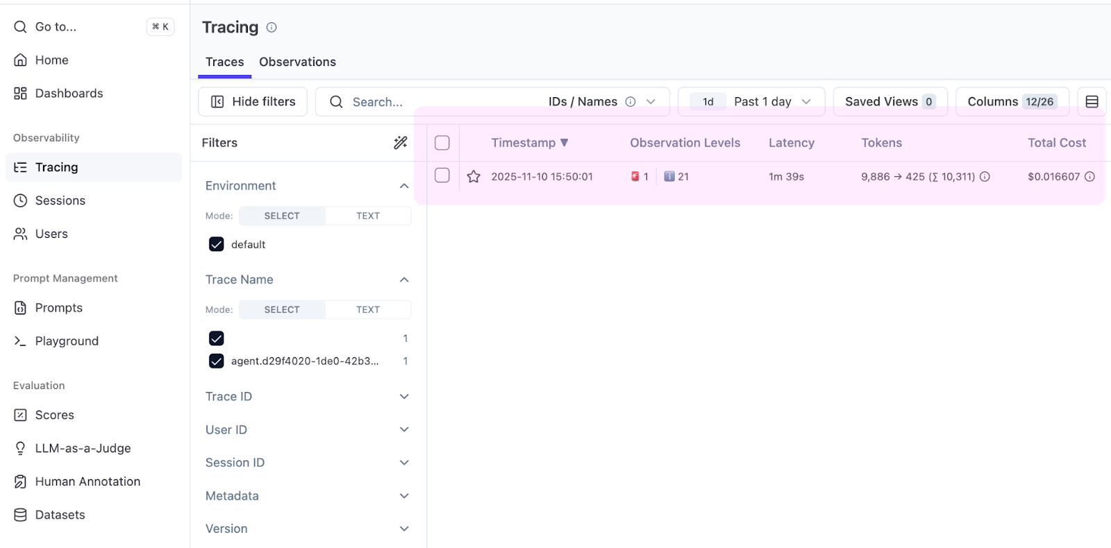The width and height of the screenshot is (1111, 548).
Task: Star the 2025-11-10 trace row
Action: tap(474, 177)
